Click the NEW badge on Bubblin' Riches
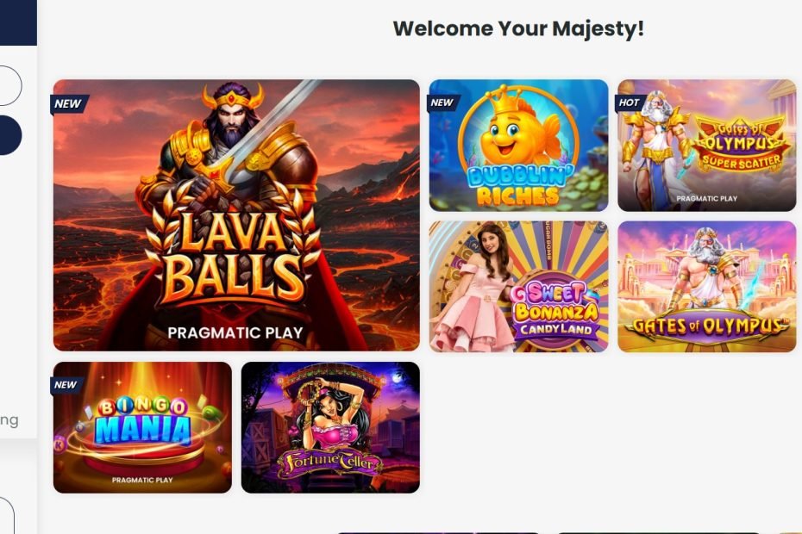The image size is (802, 534). (442, 102)
